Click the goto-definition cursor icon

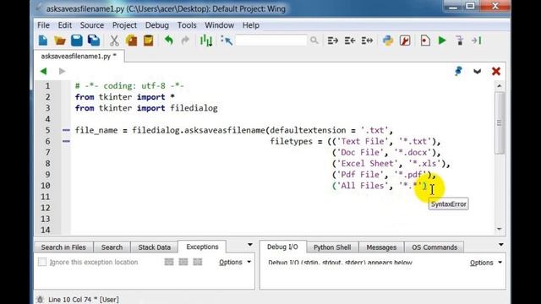pyautogui.click(x=227, y=41)
